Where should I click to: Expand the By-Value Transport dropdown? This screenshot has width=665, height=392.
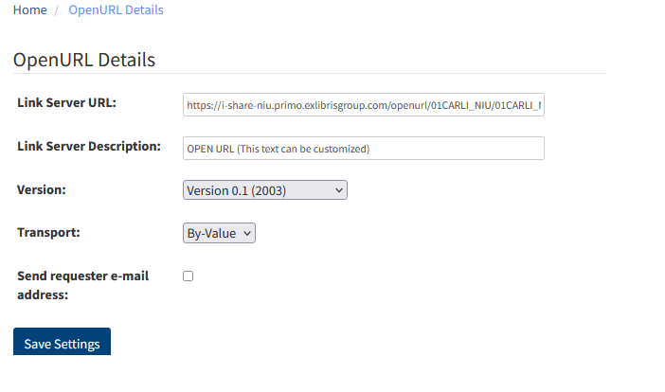219,233
